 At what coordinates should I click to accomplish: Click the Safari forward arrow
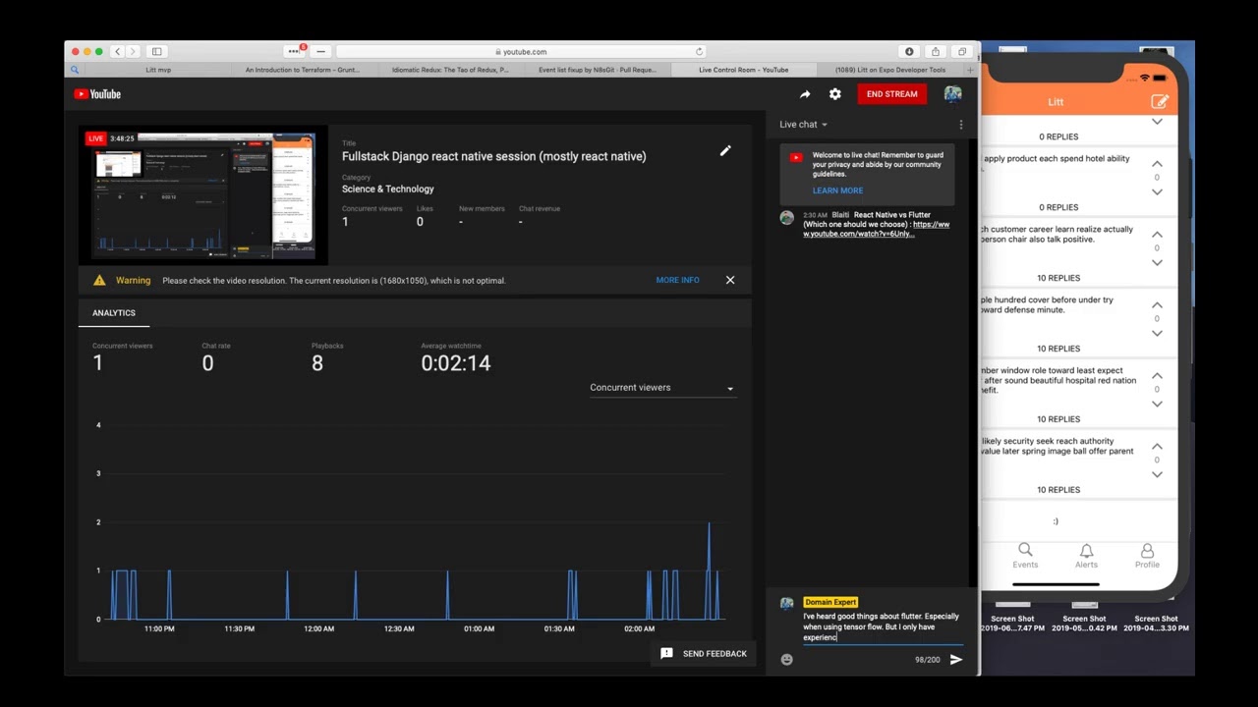(133, 52)
